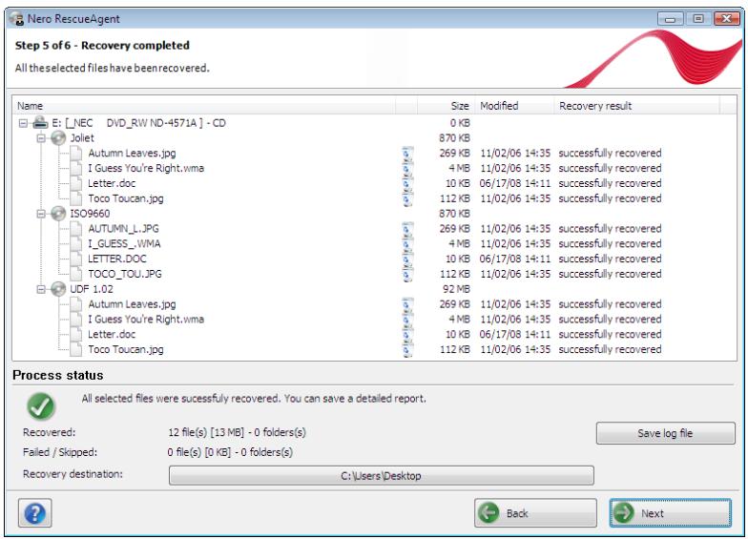Maximize the Nero RescueAgent window
This screenshot has width=748, height=539.
(x=698, y=19)
